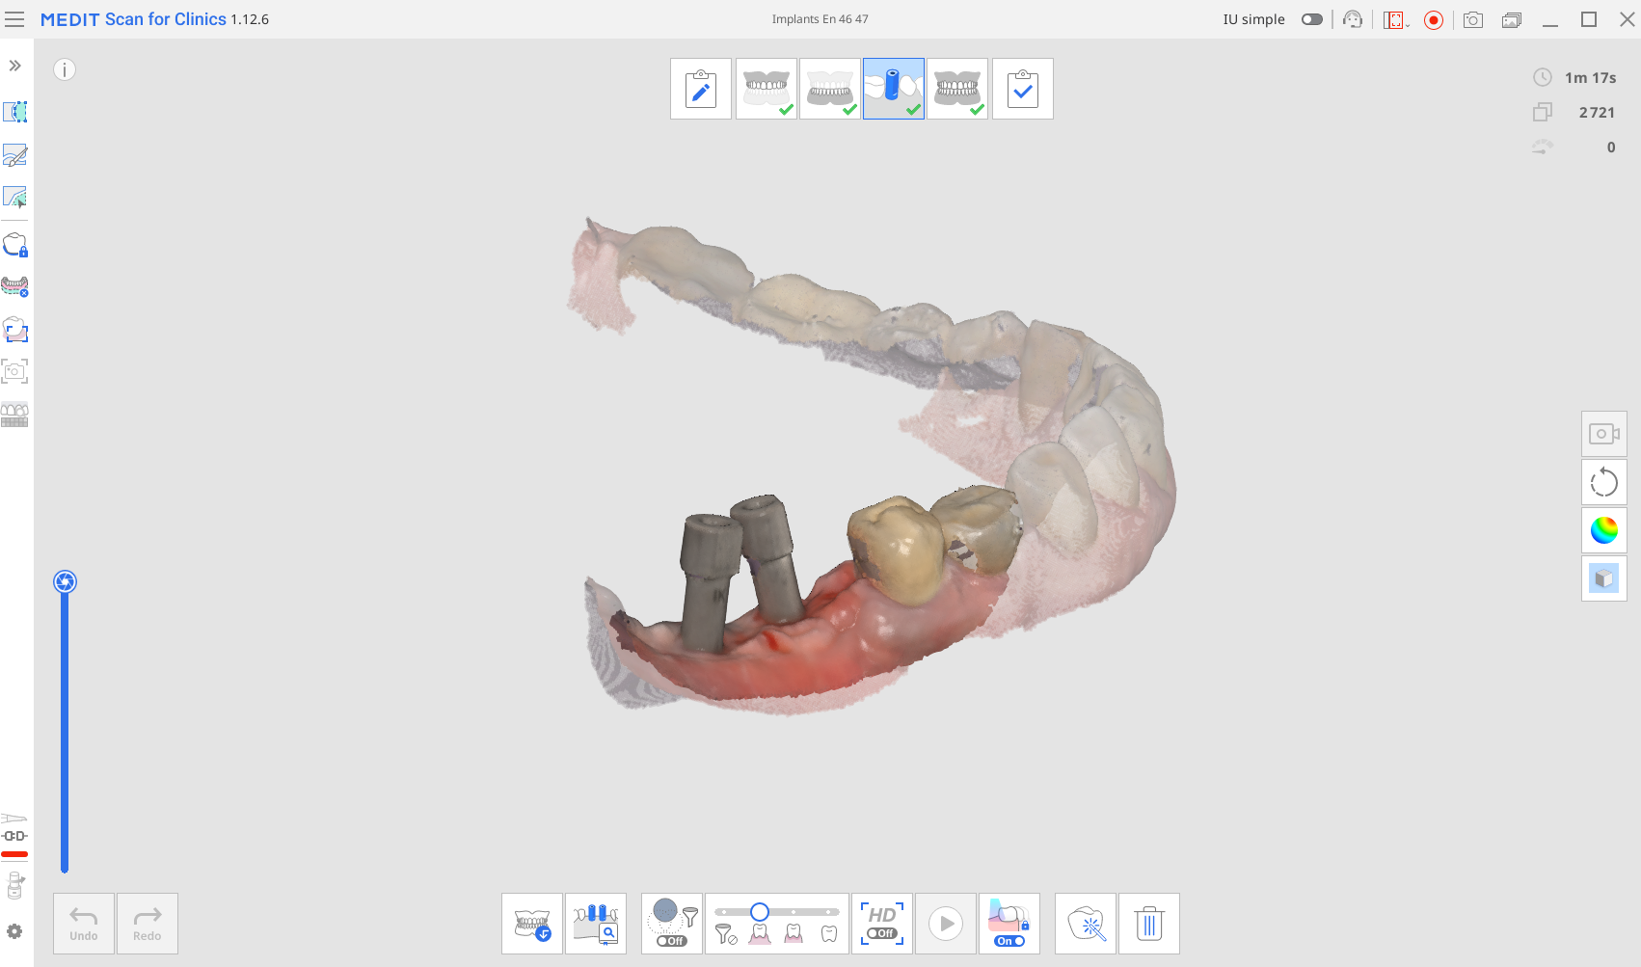Open the import scan data tool
Image resolution: width=1641 pixels, height=967 pixels.
pyautogui.click(x=532, y=924)
